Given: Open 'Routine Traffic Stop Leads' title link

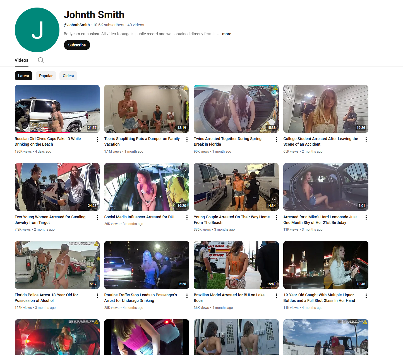Looking at the screenshot, I should click(x=140, y=298).
